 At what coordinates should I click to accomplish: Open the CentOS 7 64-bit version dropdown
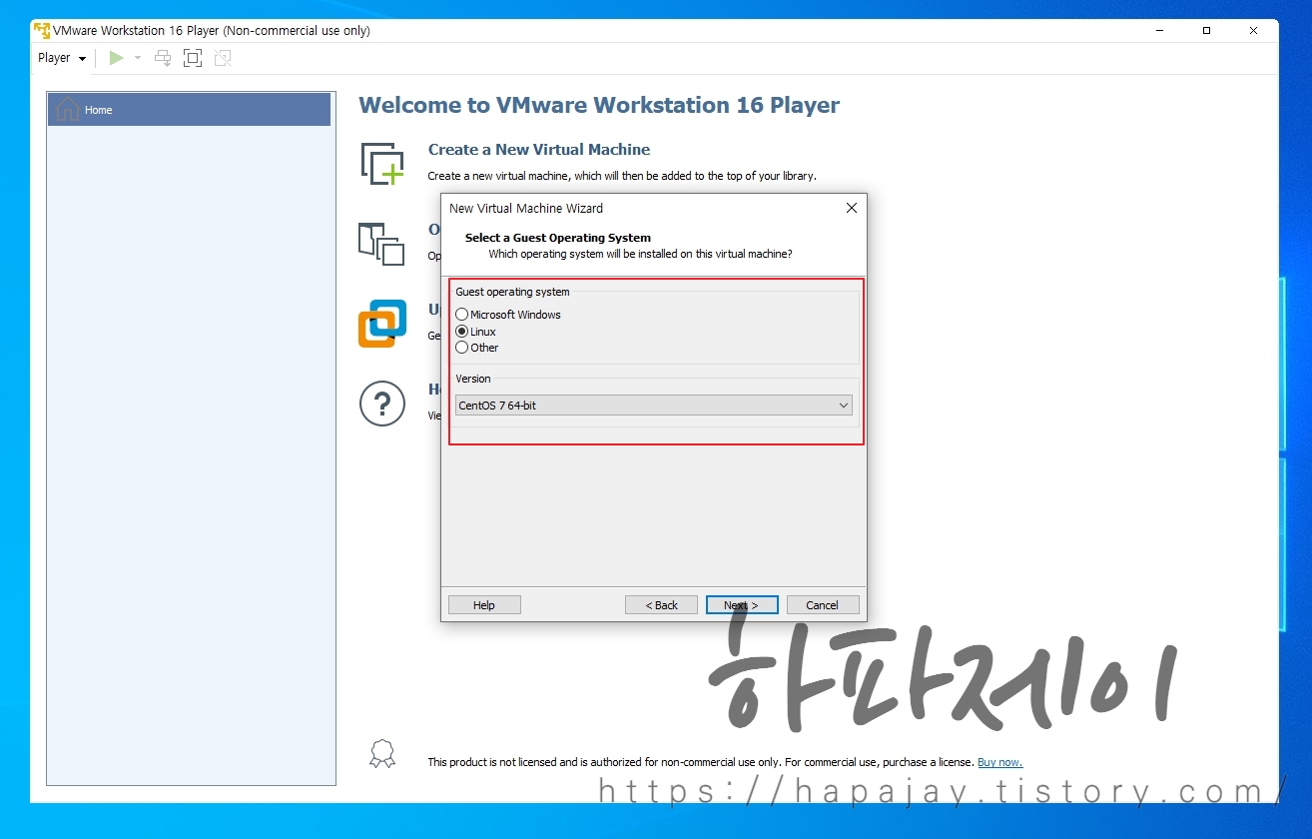[654, 406]
